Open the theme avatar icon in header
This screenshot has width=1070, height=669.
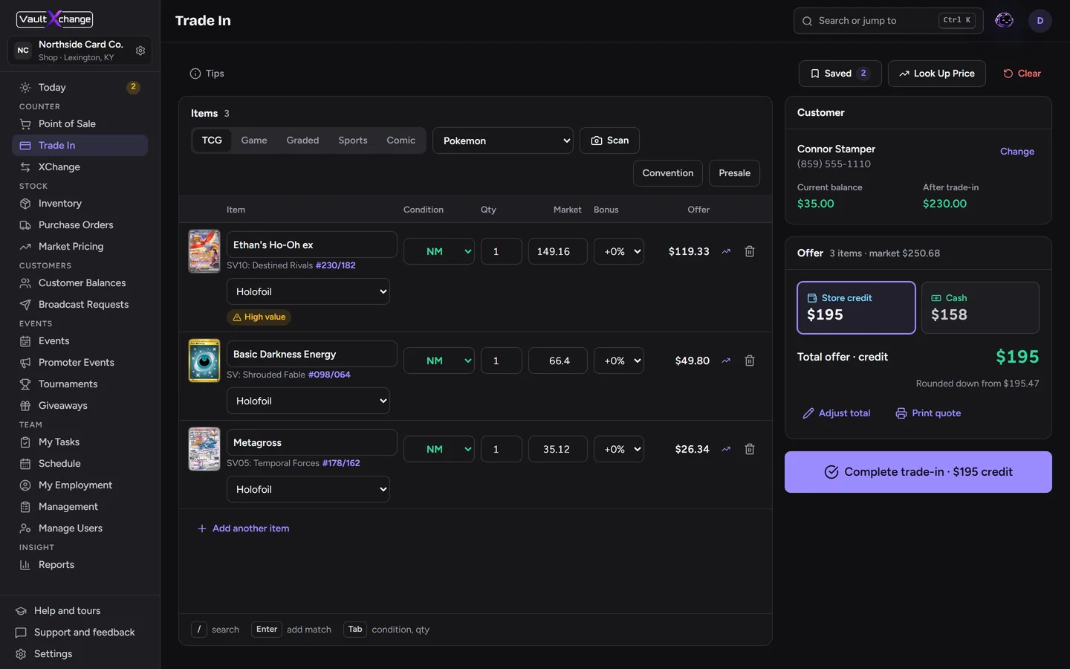(x=1004, y=21)
